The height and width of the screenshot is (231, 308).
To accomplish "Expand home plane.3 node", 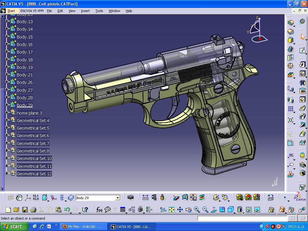I will [x=7, y=112].
